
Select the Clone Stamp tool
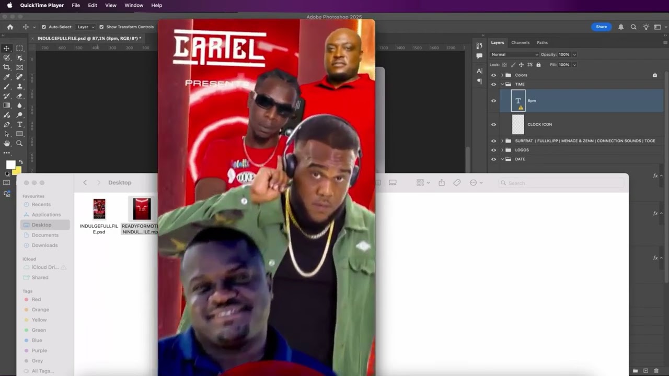[19, 86]
